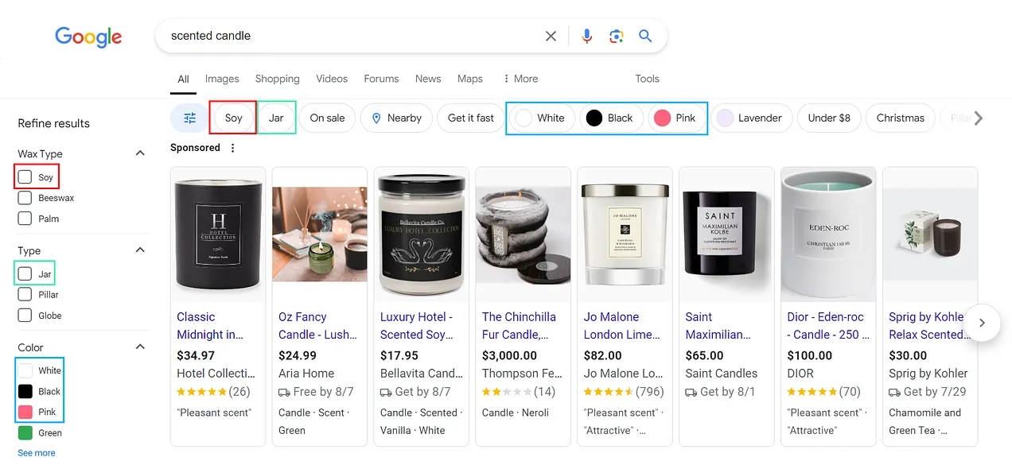This screenshot has height=465, width=1012.
Task: Switch to the Shopping tab
Action: [277, 79]
